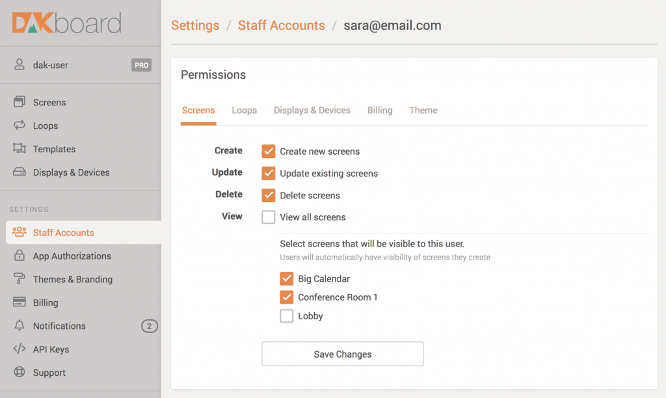Click the Lobby label
This screenshot has width=666, height=398.
(x=310, y=316)
